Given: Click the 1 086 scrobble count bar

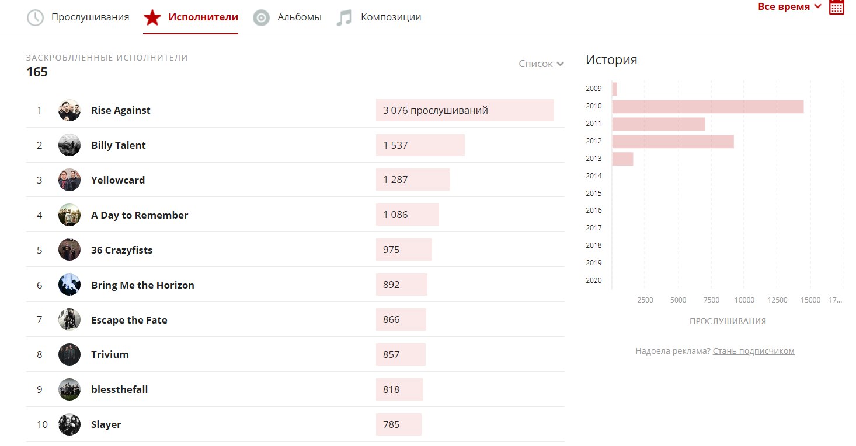Looking at the screenshot, I should pyautogui.click(x=408, y=215).
